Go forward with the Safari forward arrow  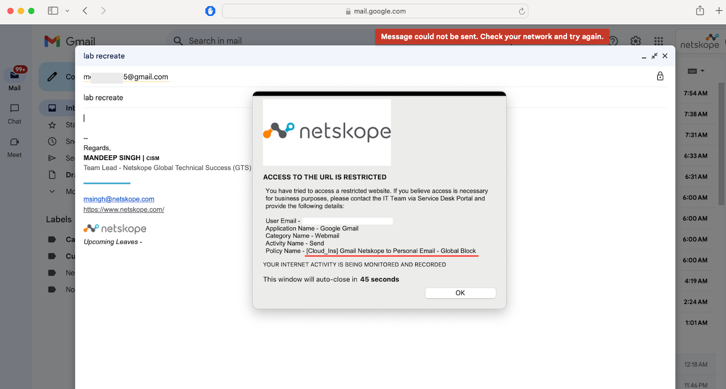[x=103, y=10]
